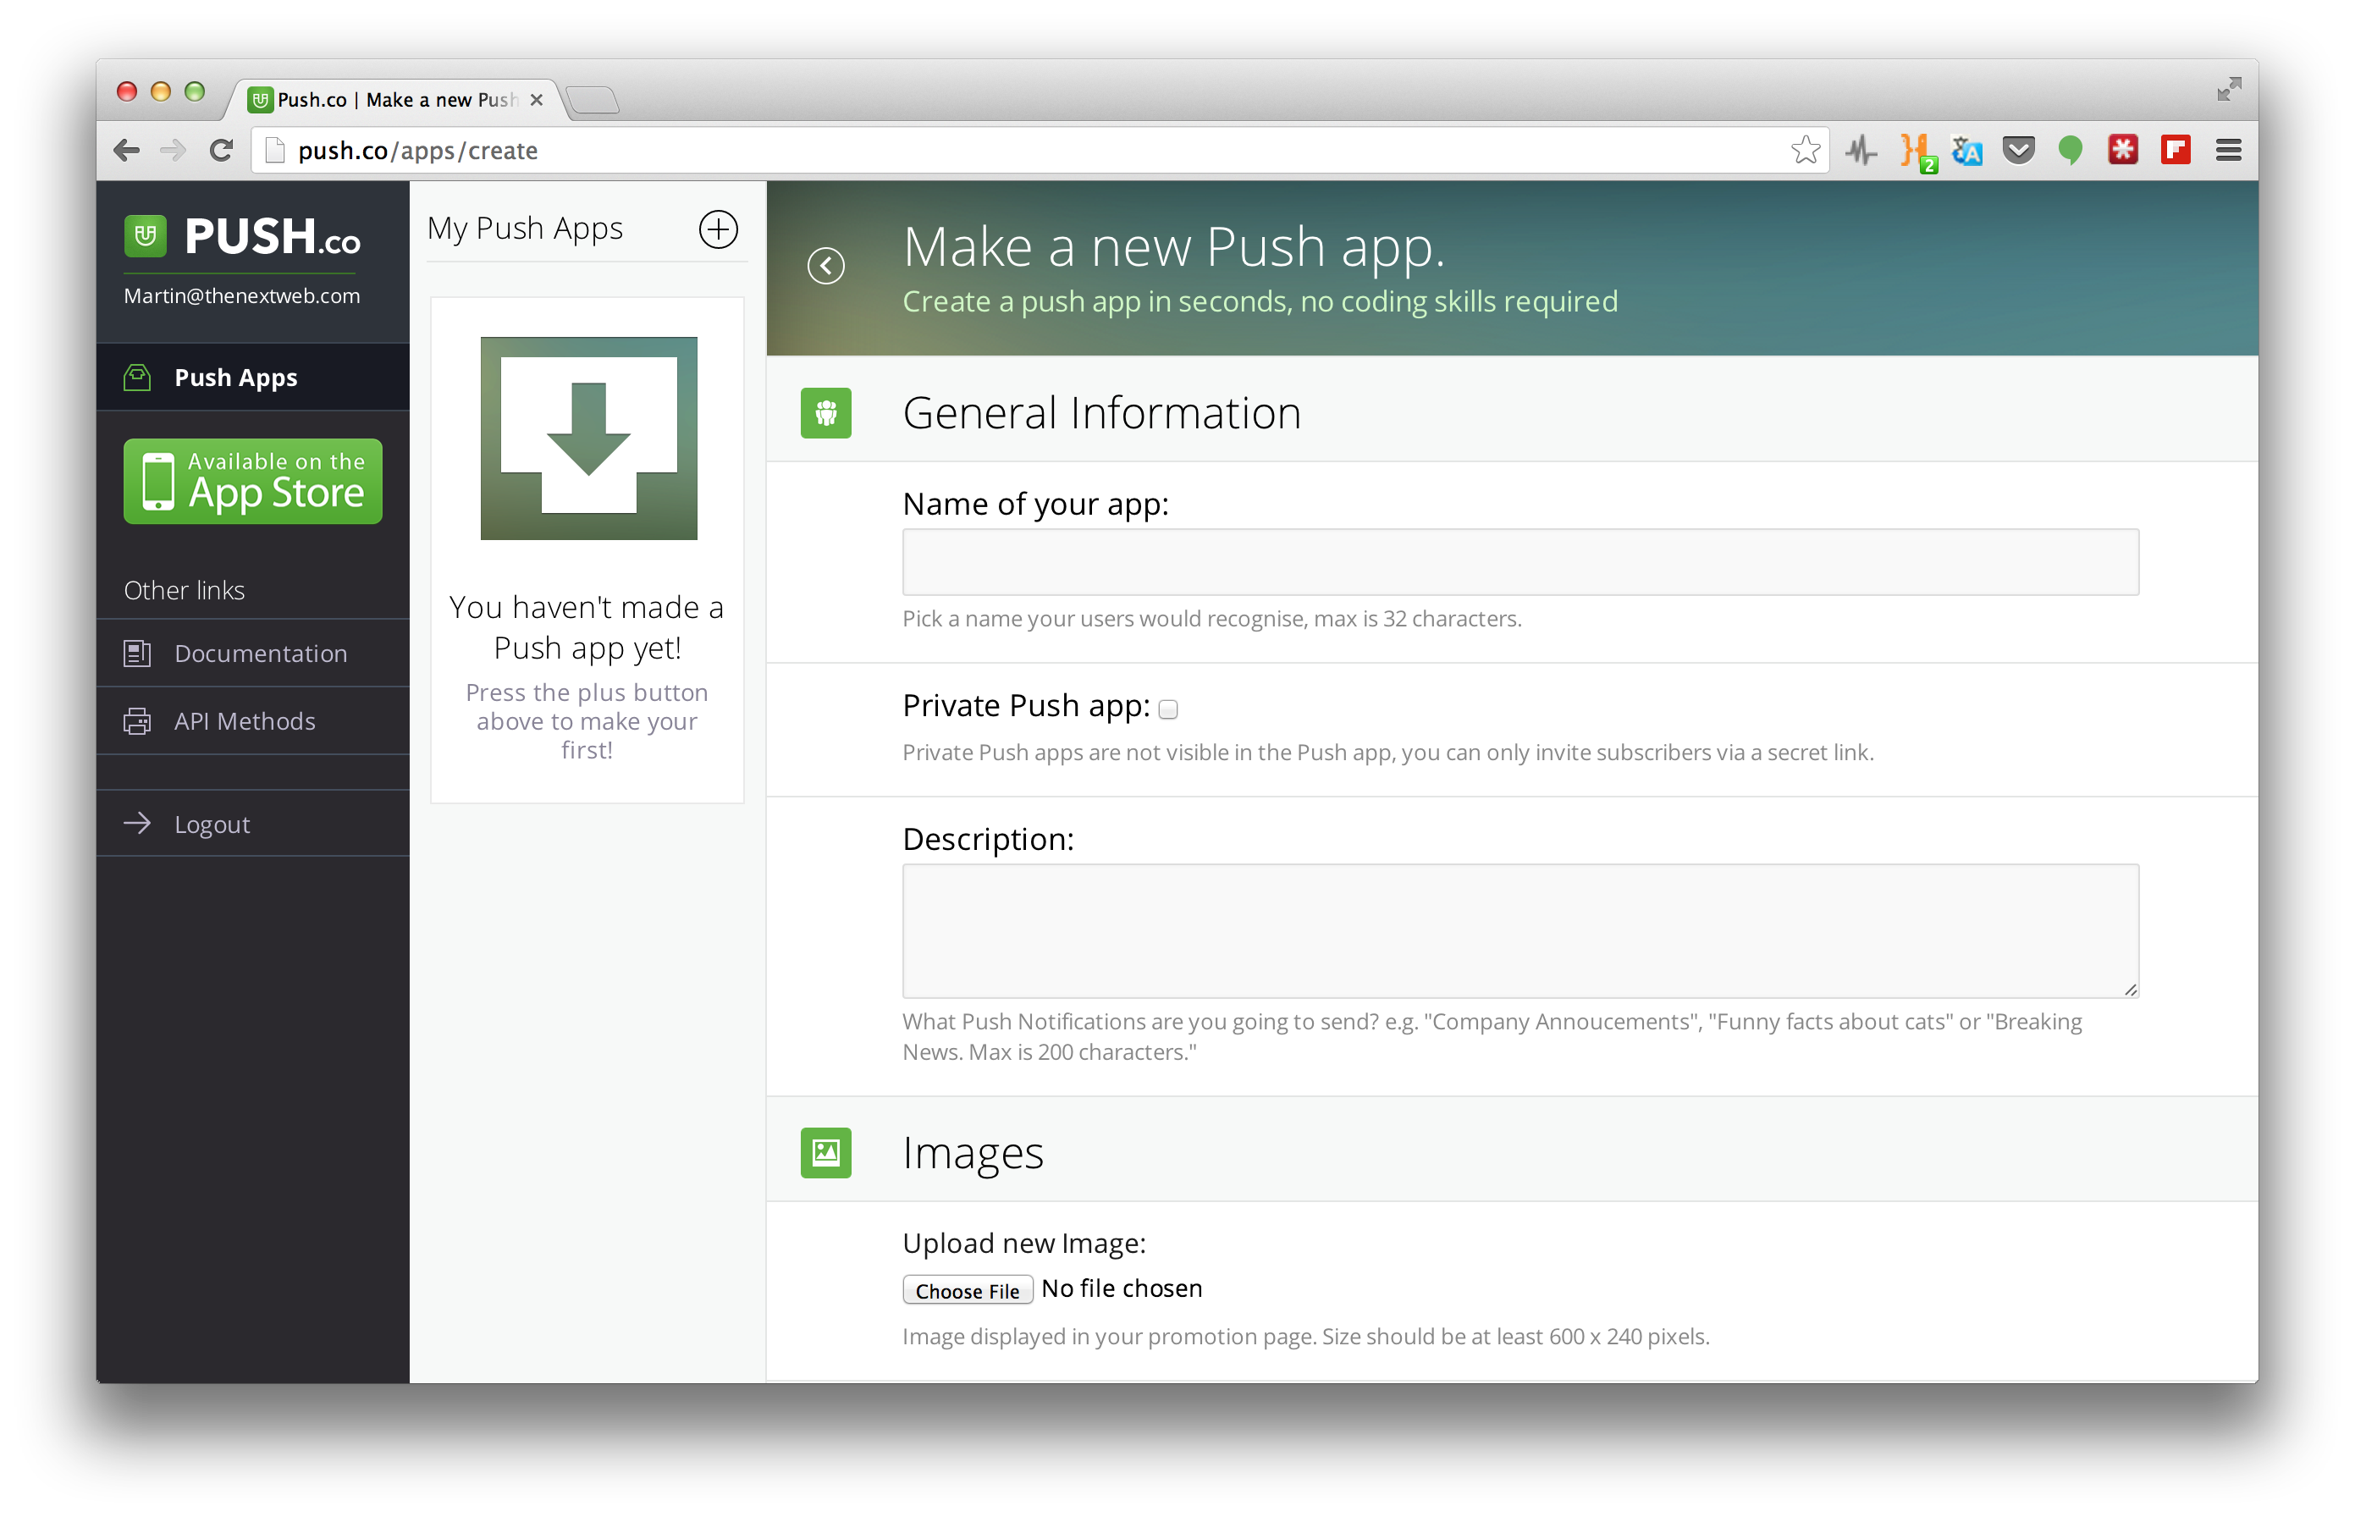Screen dimensions: 2355x1517
Task: Click the Other links heading
Action: click(x=185, y=590)
